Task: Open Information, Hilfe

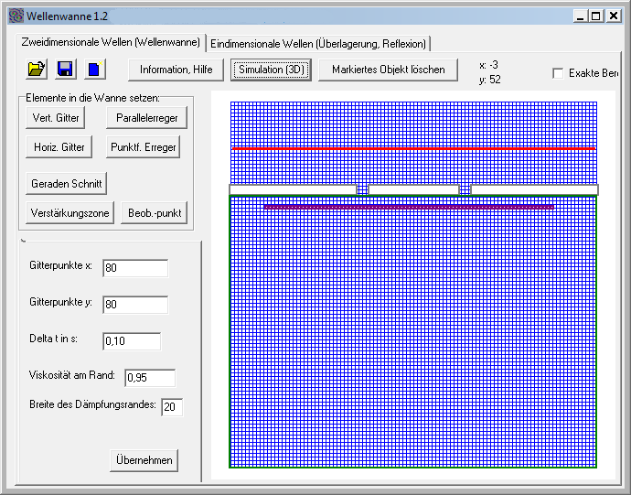Action: (x=176, y=70)
